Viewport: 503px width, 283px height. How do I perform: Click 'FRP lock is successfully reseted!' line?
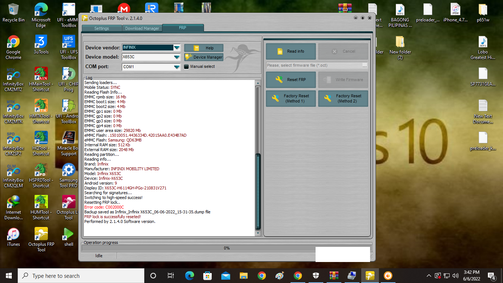pos(113,217)
